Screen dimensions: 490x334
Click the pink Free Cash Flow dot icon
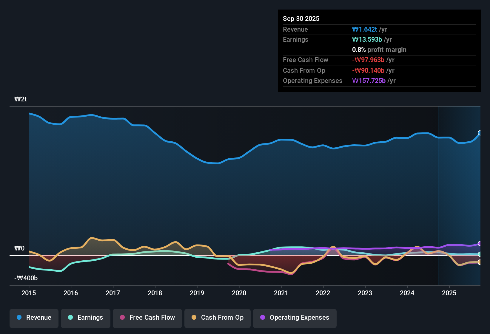122,318
